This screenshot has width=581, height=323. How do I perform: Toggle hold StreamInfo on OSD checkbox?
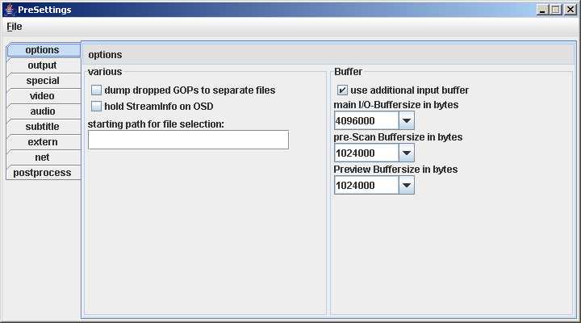tap(97, 106)
